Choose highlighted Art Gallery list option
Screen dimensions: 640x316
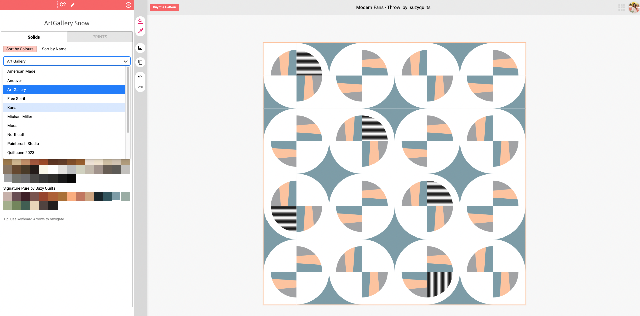pos(64,90)
